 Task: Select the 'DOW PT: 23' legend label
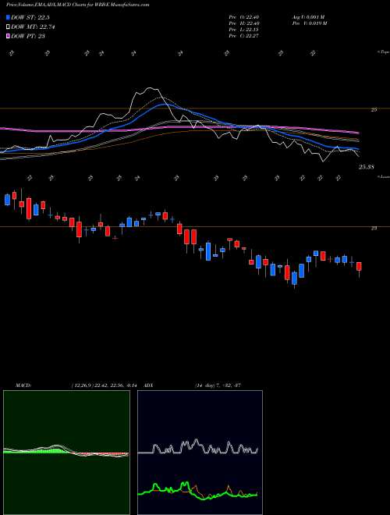28,36
